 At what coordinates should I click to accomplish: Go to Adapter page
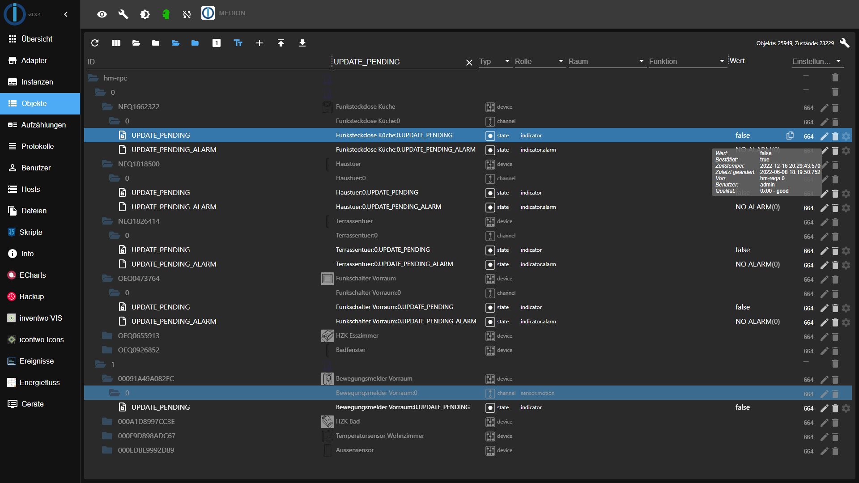(40, 60)
